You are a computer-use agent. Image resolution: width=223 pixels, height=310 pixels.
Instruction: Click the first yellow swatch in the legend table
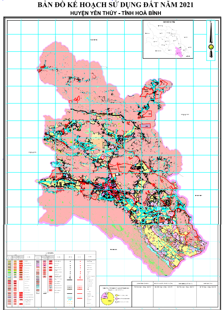(x=10, y=261)
